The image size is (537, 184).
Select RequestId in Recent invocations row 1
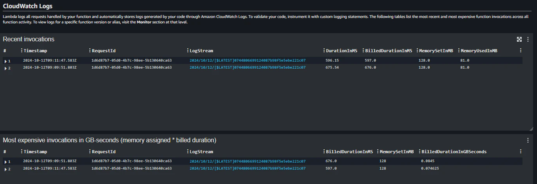coord(131,60)
